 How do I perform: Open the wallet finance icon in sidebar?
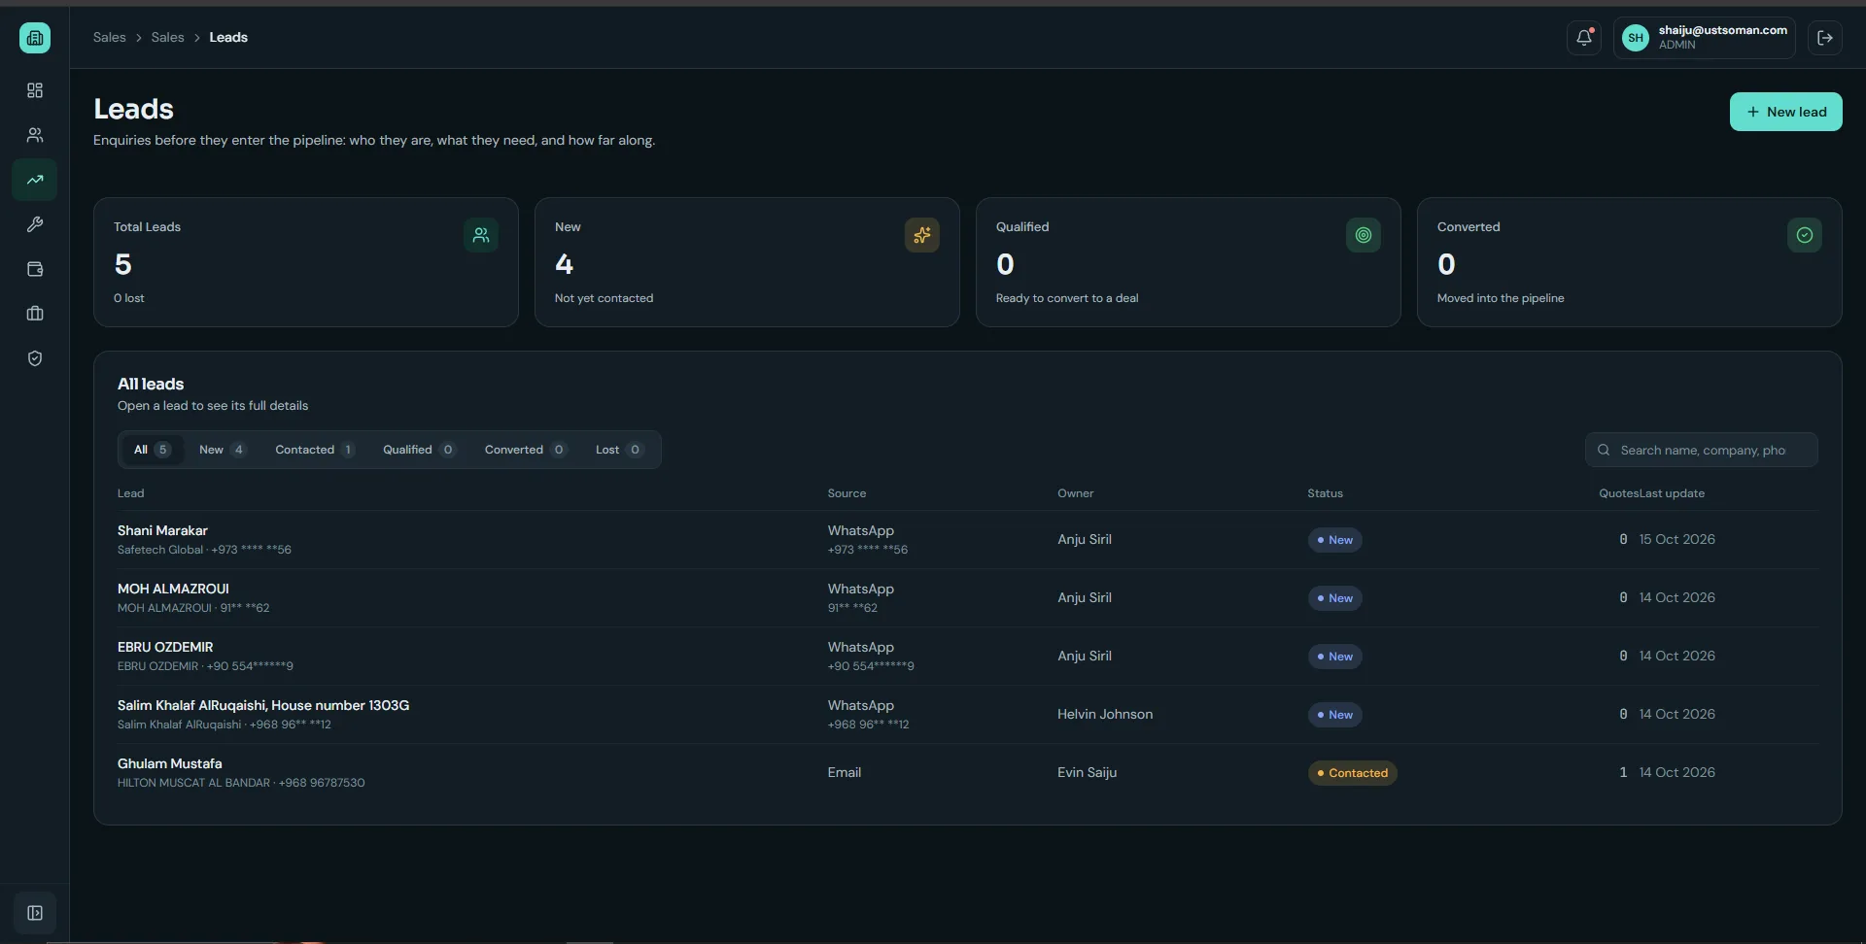coord(35,269)
